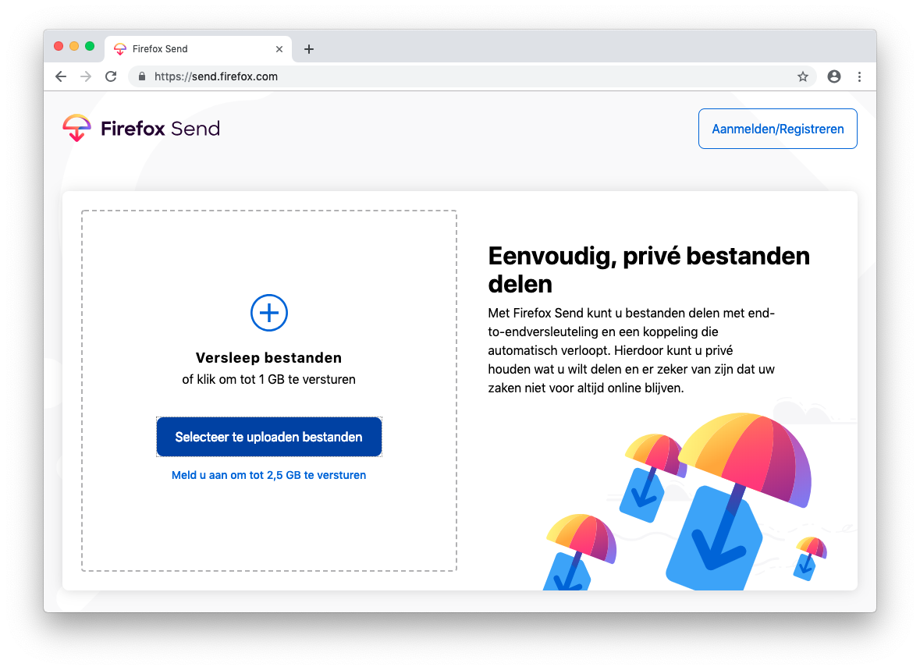920x670 pixels.
Task: Maximize the window with green button
Action: click(x=90, y=46)
